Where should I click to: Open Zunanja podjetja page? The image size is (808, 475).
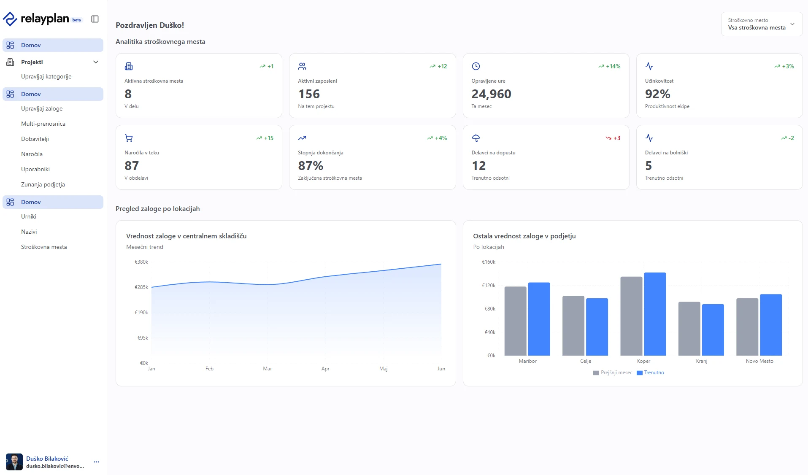(43, 184)
